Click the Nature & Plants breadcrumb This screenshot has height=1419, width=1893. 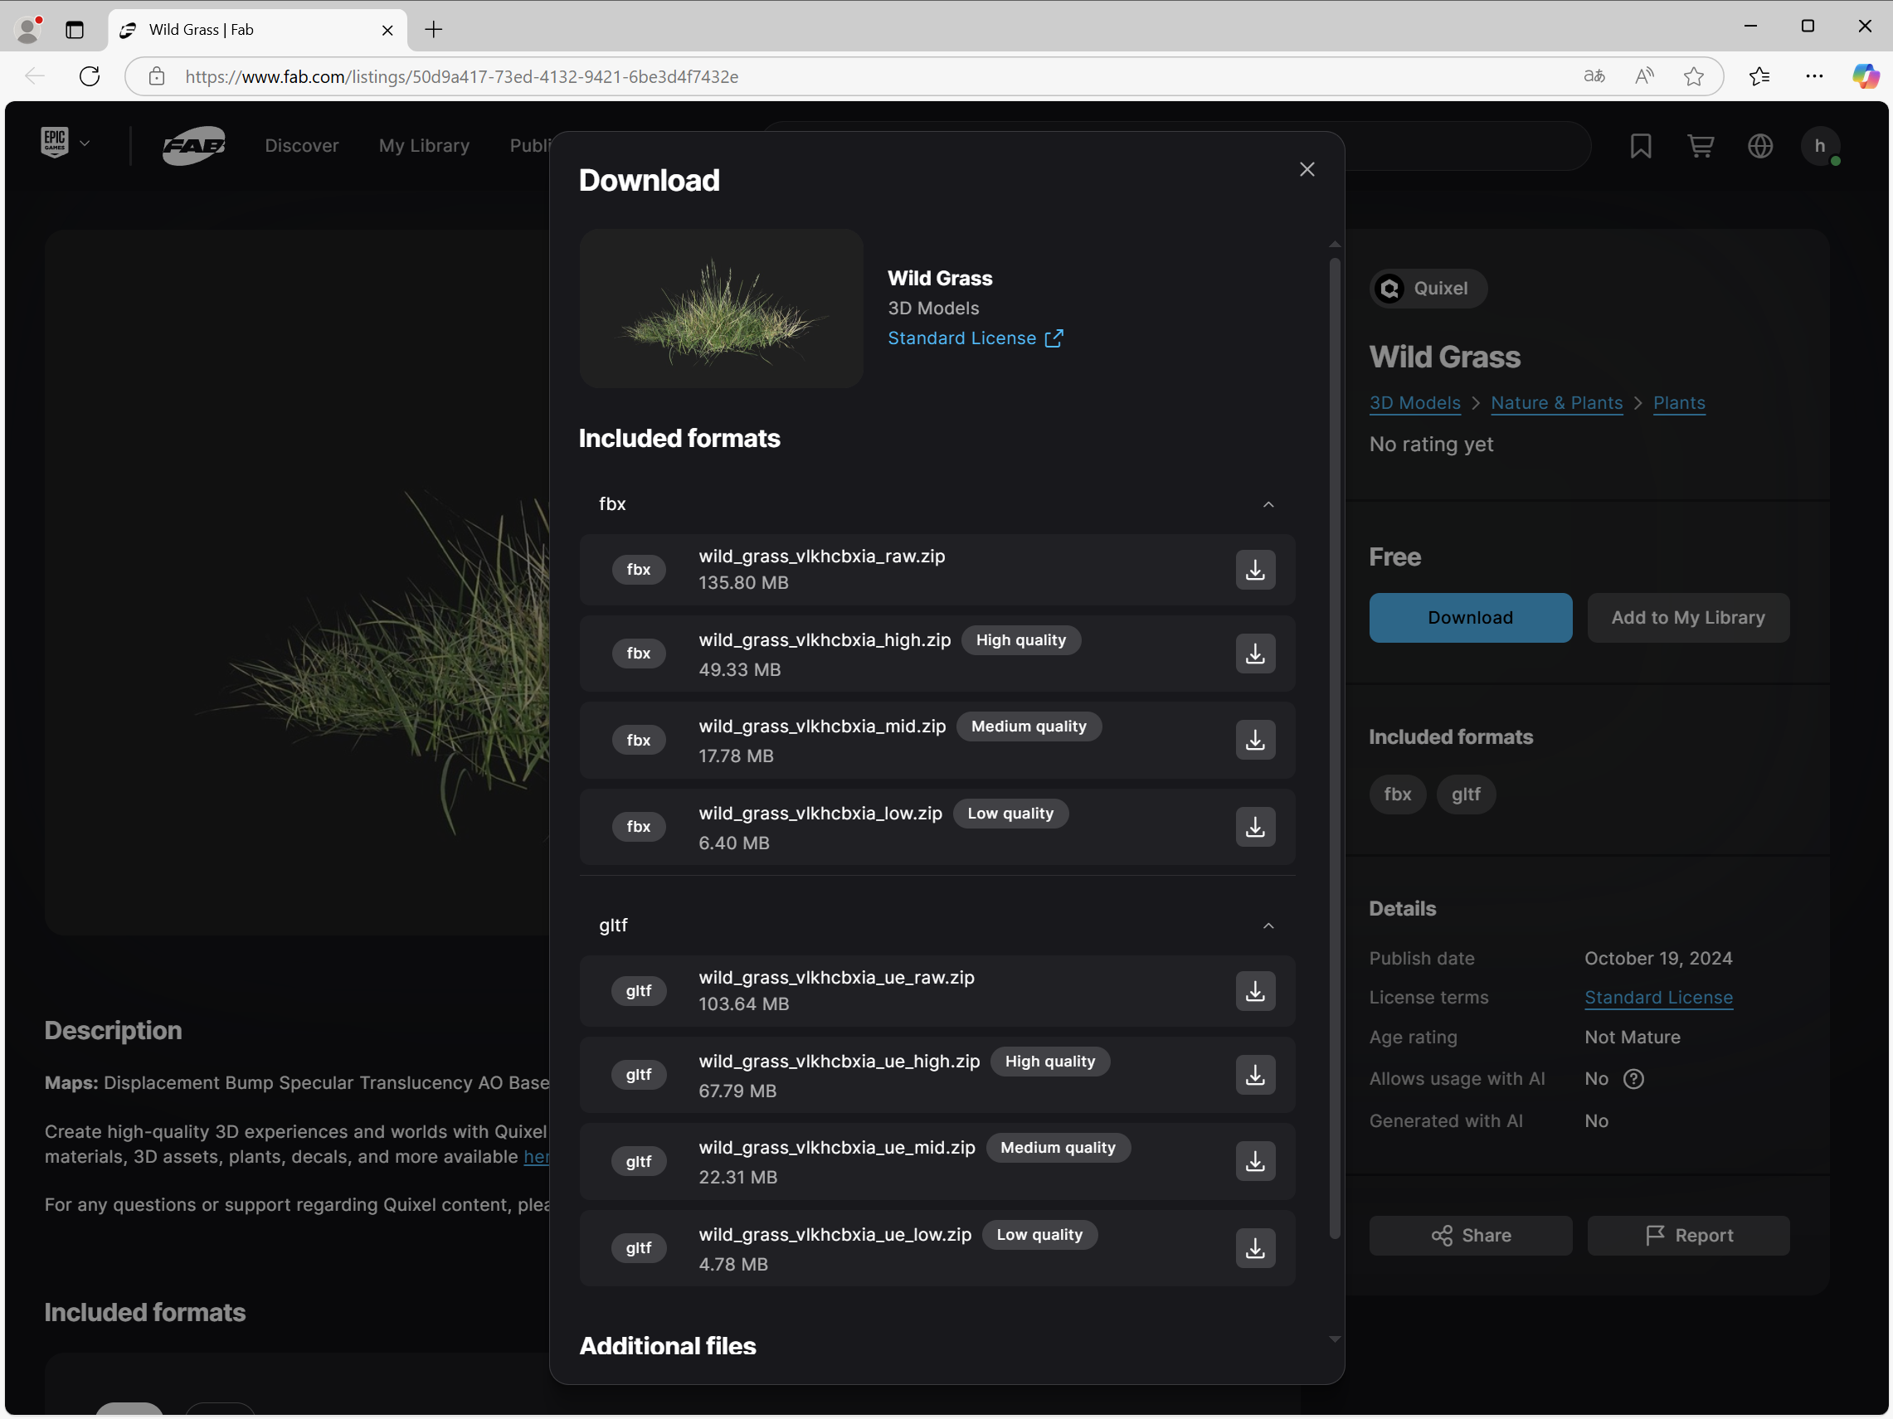coord(1556,403)
